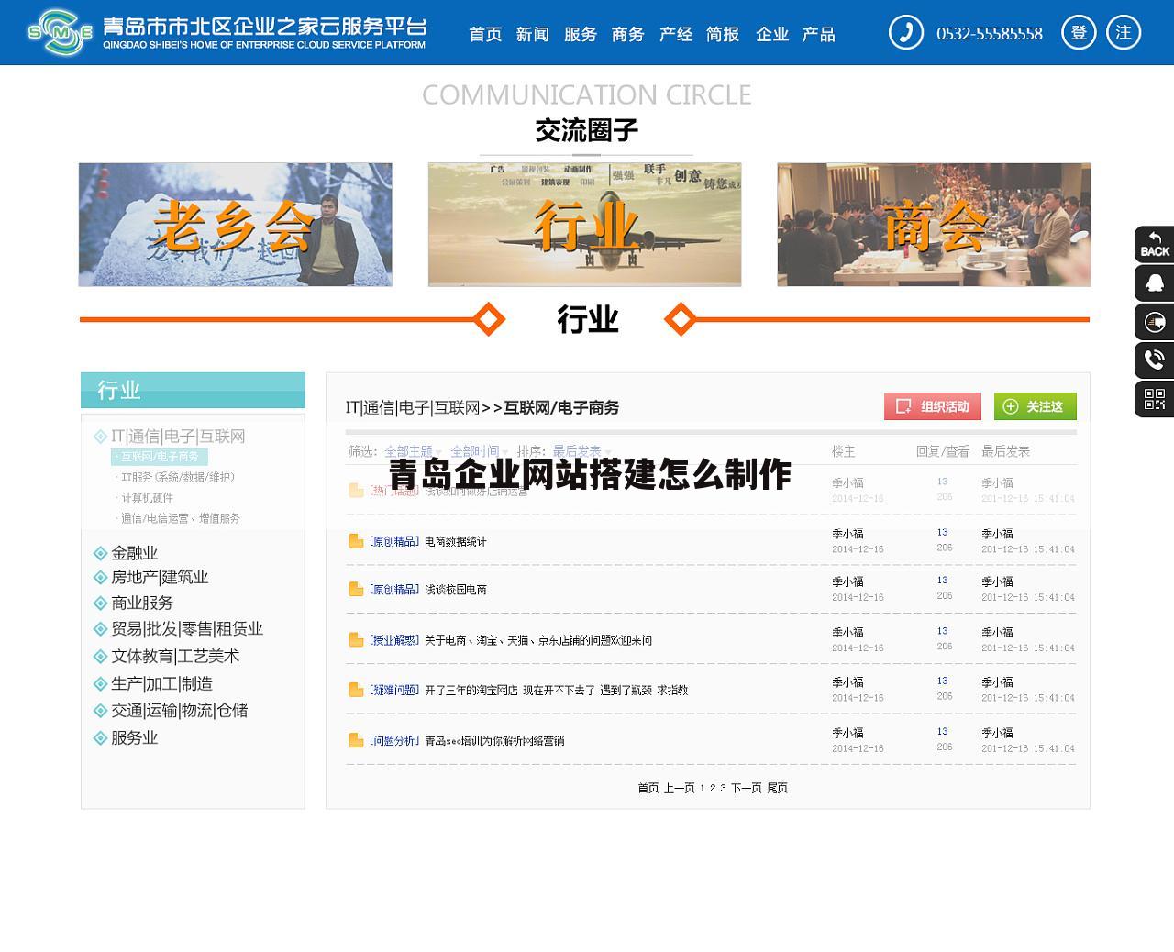Screen dimensions: 1174x952
Task: Click the phone icon beside 0532-55585558
Action: tap(906, 32)
